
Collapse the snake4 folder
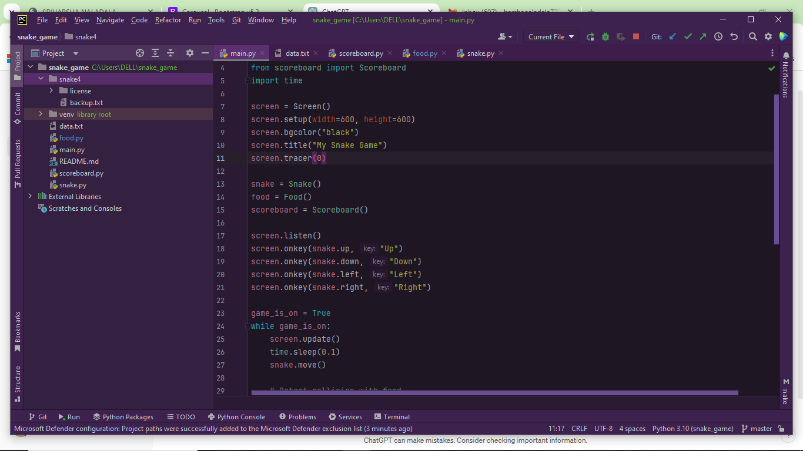[41, 79]
